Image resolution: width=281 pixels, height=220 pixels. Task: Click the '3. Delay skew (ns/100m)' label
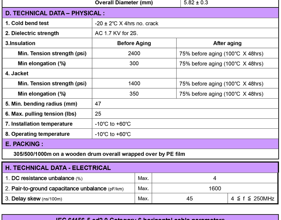pyautogui.click(x=34, y=199)
